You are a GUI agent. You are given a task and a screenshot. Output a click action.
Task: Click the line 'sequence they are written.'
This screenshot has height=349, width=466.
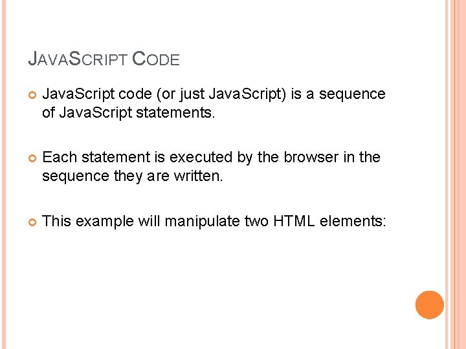coord(132,175)
